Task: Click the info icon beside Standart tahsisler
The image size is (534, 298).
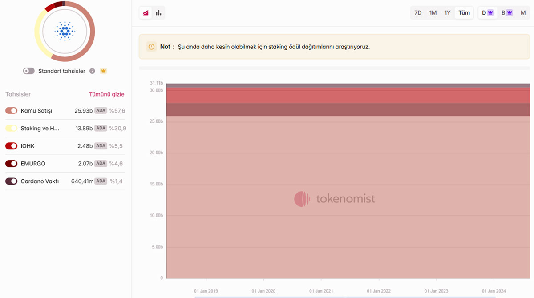Action: click(93, 71)
